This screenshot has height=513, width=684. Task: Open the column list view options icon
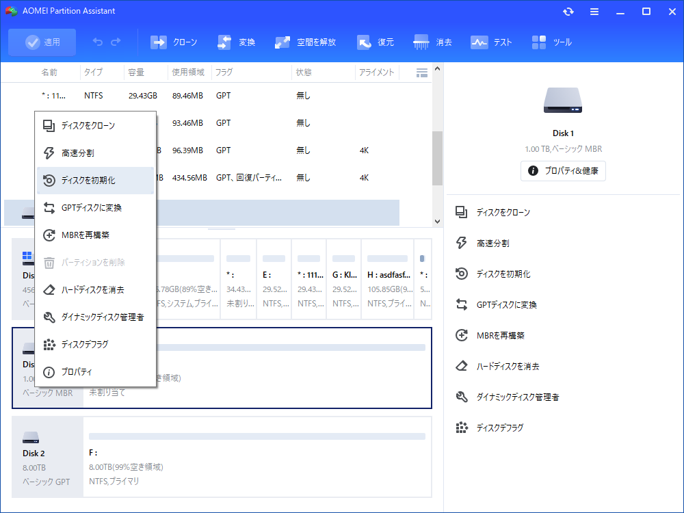point(421,72)
